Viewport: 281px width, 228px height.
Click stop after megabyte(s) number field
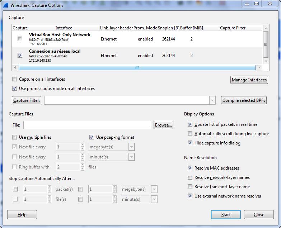100,189
